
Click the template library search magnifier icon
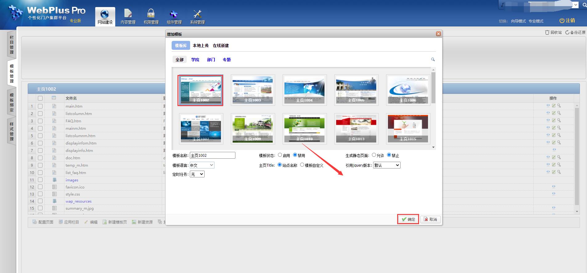click(x=433, y=59)
